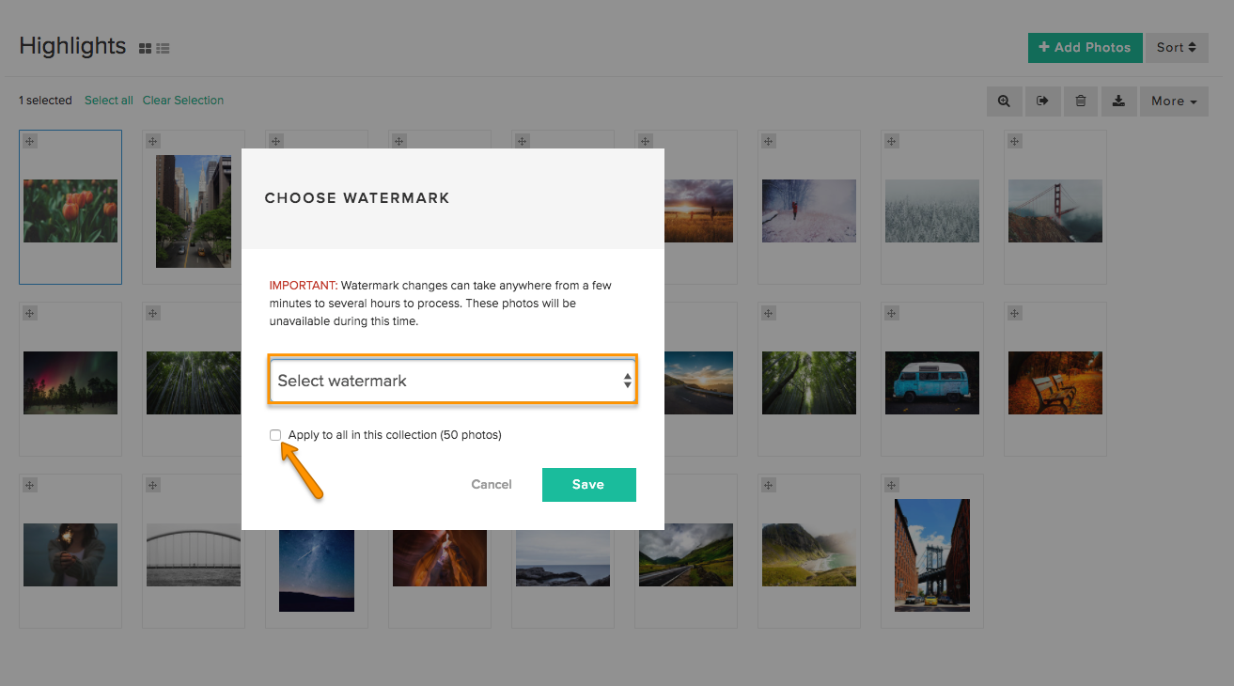Image resolution: width=1234 pixels, height=686 pixels.
Task: Select the coastal cliffs thumbnail
Action: click(x=809, y=554)
